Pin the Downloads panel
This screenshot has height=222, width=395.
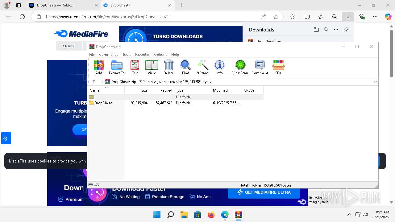pos(346,30)
